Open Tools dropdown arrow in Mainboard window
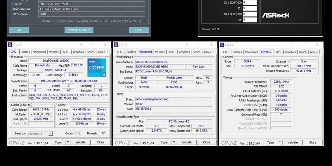332x166 pixels. 174,142
